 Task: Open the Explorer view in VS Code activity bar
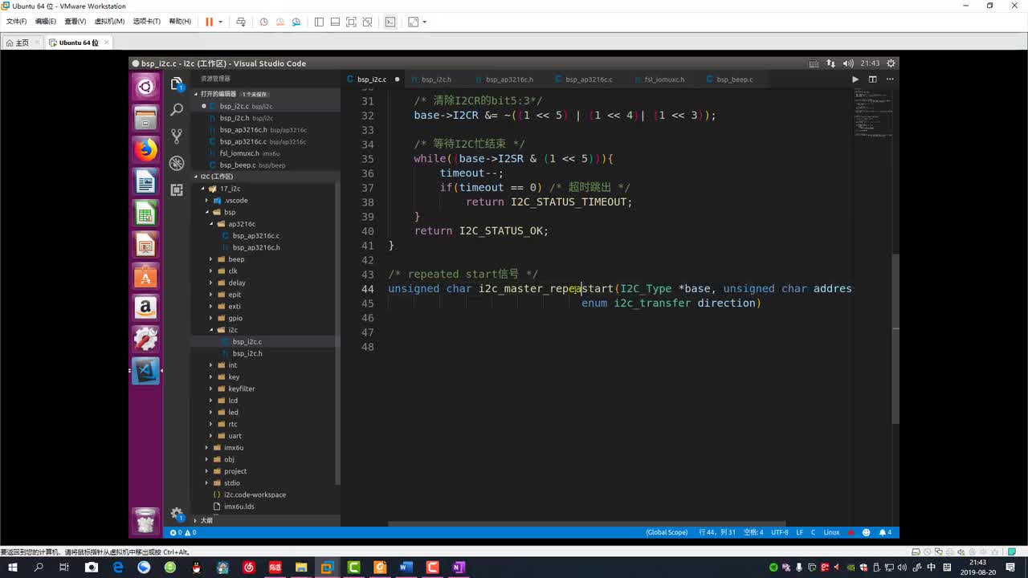click(177, 83)
